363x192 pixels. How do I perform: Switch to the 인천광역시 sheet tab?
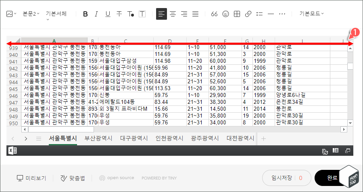click(x=169, y=138)
